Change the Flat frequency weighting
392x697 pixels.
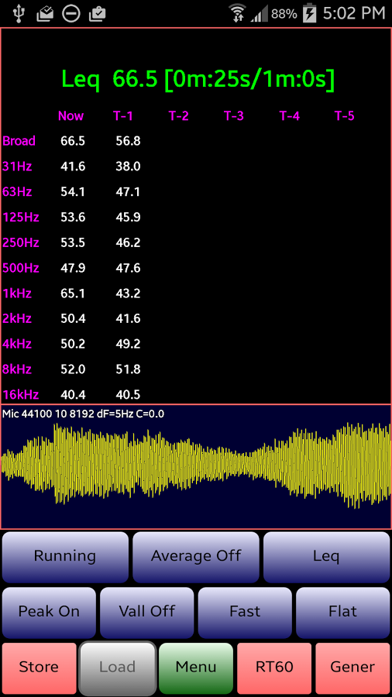pyautogui.click(x=342, y=612)
